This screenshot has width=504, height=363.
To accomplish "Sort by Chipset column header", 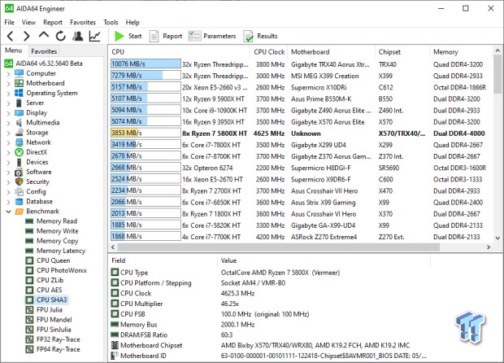I will click(402, 52).
